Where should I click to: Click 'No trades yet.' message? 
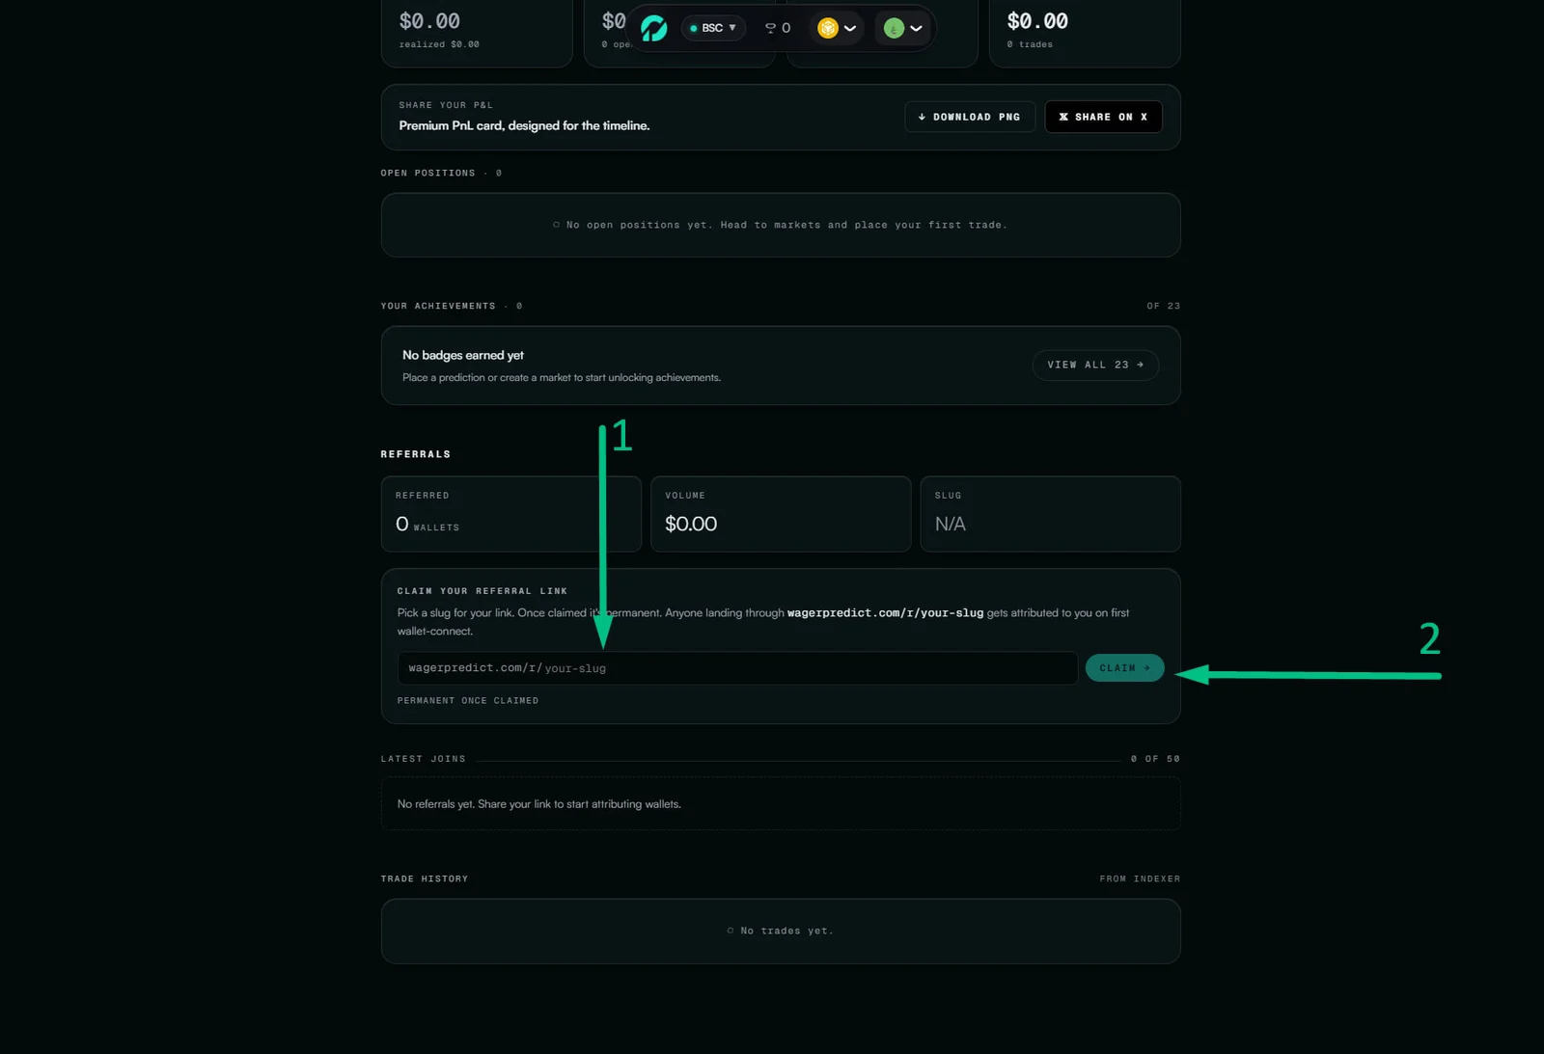[781, 931]
